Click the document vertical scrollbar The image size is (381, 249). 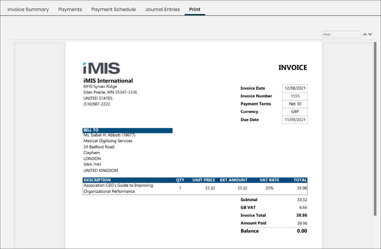click(375, 128)
